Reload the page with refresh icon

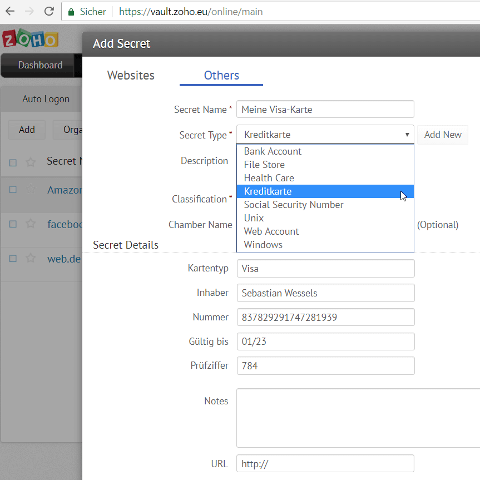[x=49, y=11]
